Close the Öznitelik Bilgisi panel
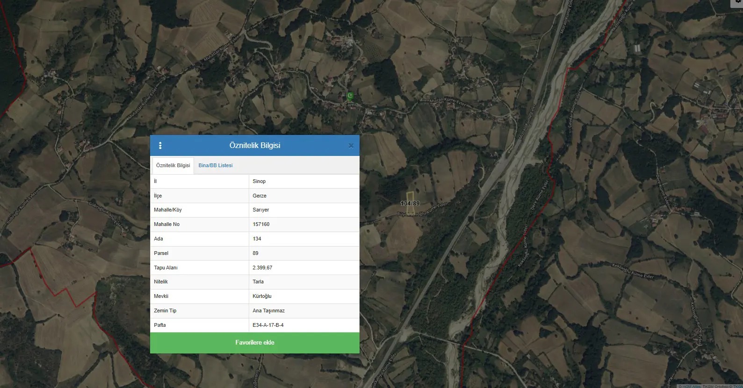 tap(351, 146)
